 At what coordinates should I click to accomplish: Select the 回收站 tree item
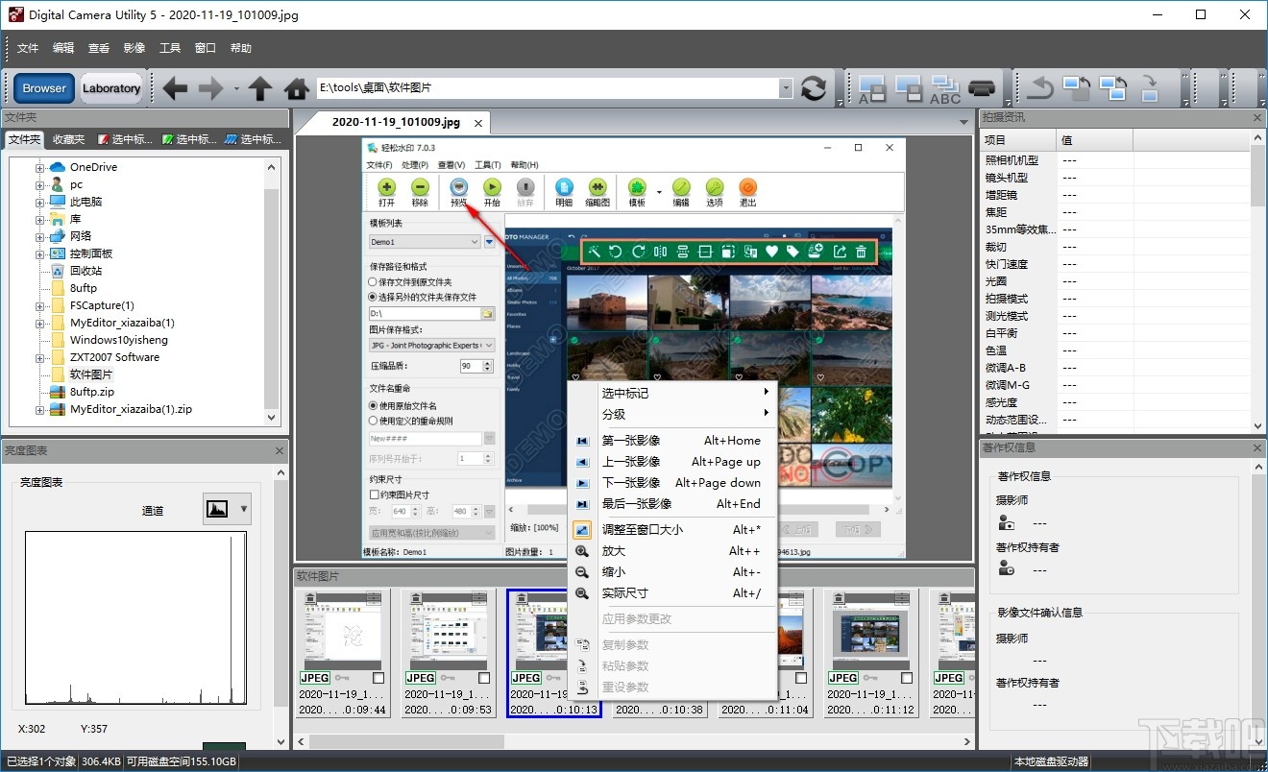coord(85,271)
